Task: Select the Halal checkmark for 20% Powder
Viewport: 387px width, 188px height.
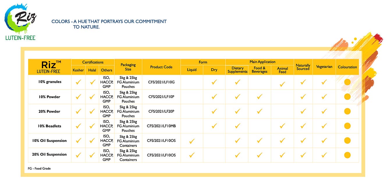Action: 93,111
